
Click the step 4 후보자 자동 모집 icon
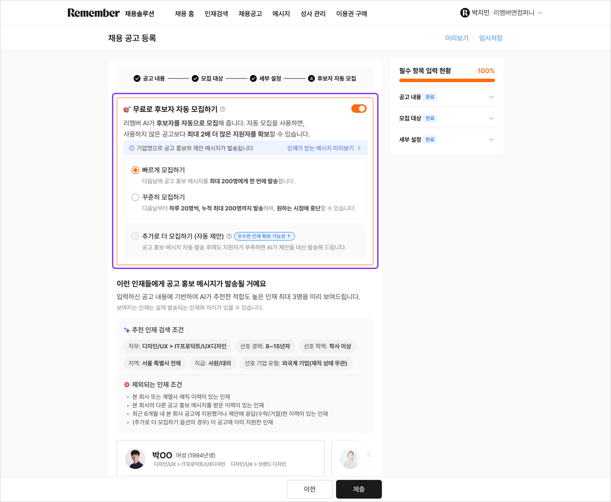point(311,78)
